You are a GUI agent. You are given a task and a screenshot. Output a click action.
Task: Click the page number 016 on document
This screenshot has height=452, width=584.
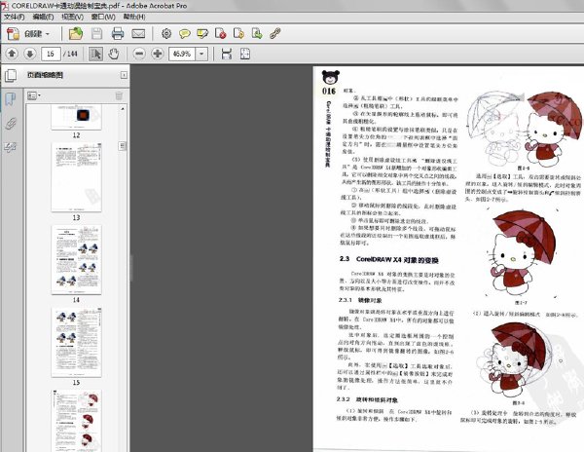[x=329, y=92]
